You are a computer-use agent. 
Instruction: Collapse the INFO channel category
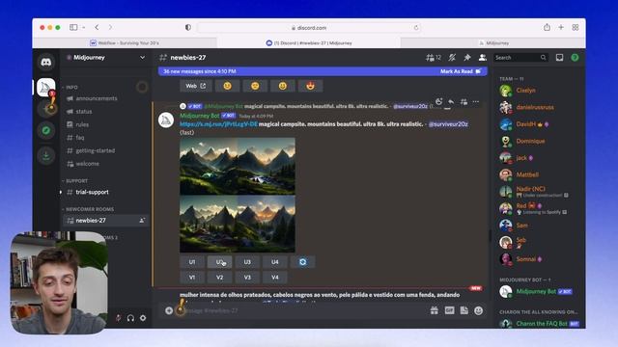point(70,88)
